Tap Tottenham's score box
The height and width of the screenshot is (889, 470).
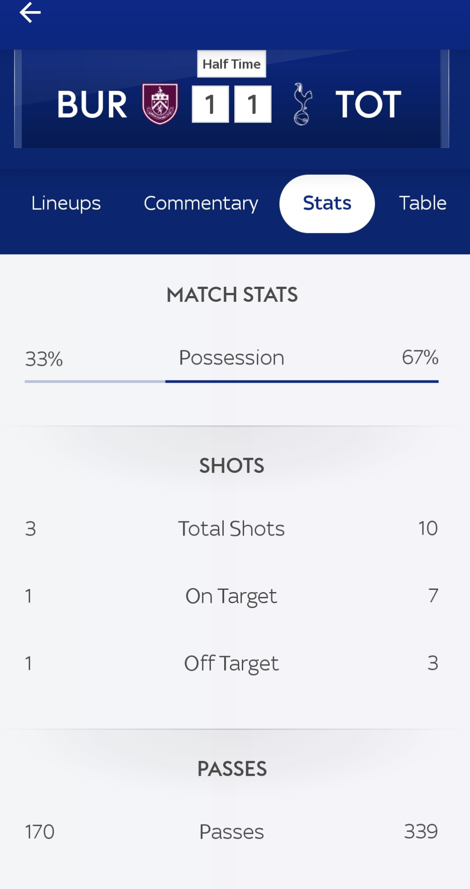click(x=253, y=104)
